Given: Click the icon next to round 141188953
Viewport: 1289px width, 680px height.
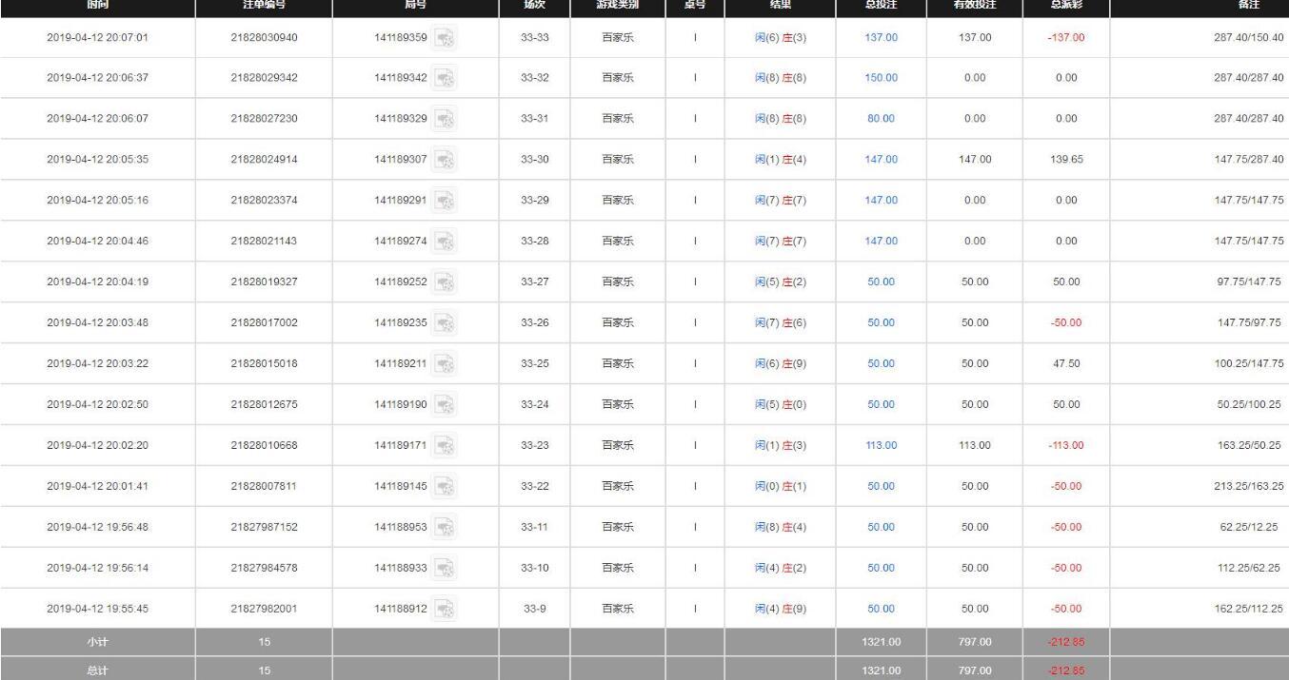Looking at the screenshot, I should tap(445, 527).
